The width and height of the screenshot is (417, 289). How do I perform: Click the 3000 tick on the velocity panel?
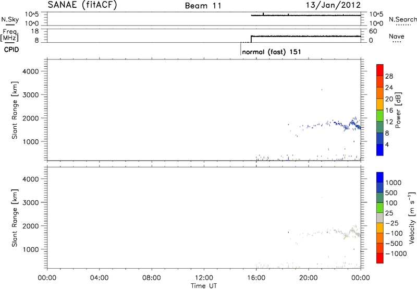(31, 202)
